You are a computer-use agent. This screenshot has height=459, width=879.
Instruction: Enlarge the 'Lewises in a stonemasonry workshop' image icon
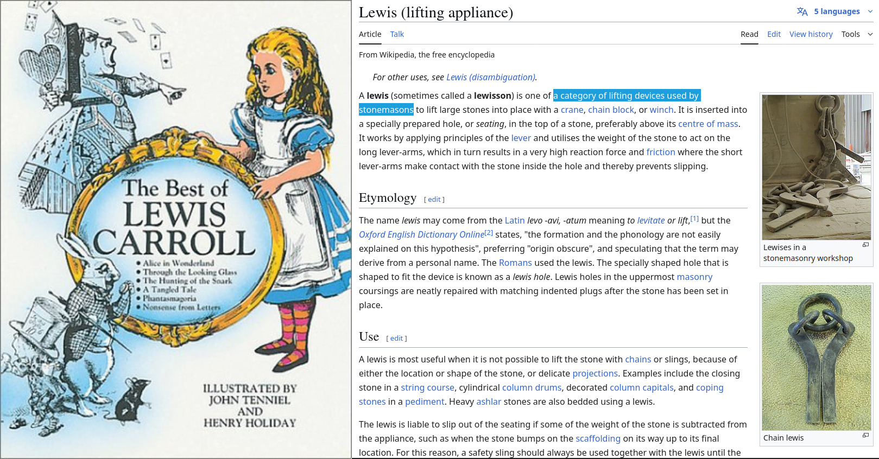coord(865,245)
